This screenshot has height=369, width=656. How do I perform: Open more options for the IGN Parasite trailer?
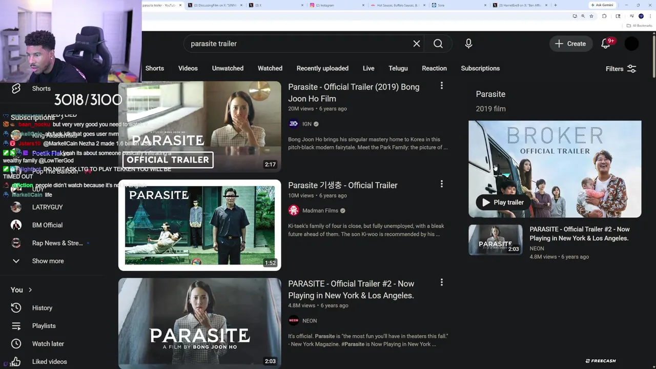(x=442, y=86)
